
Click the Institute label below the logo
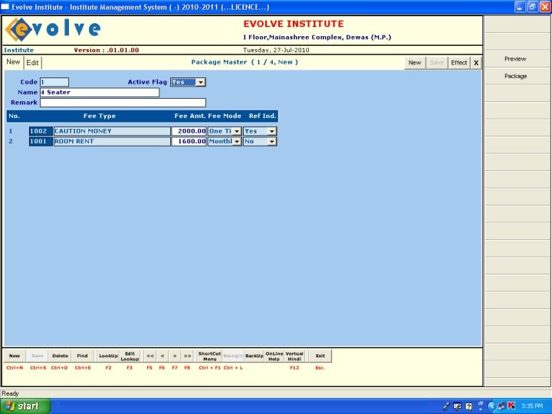[x=18, y=50]
